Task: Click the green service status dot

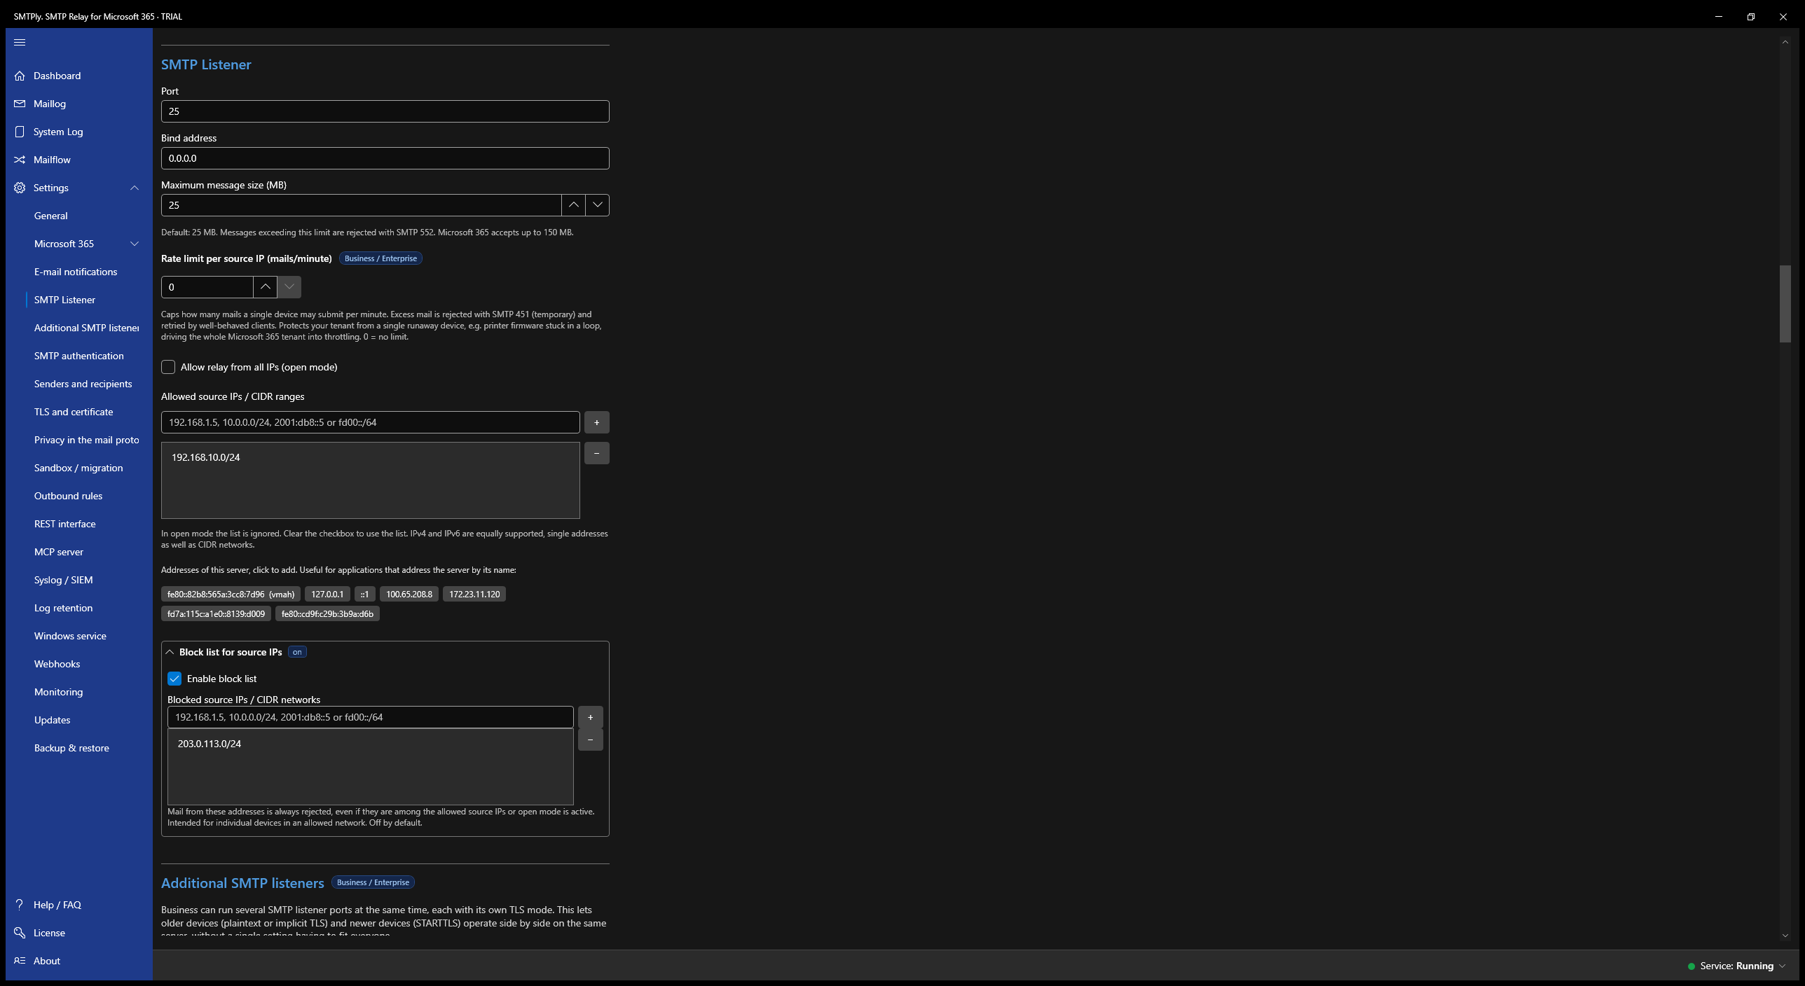Action: pos(1691,966)
